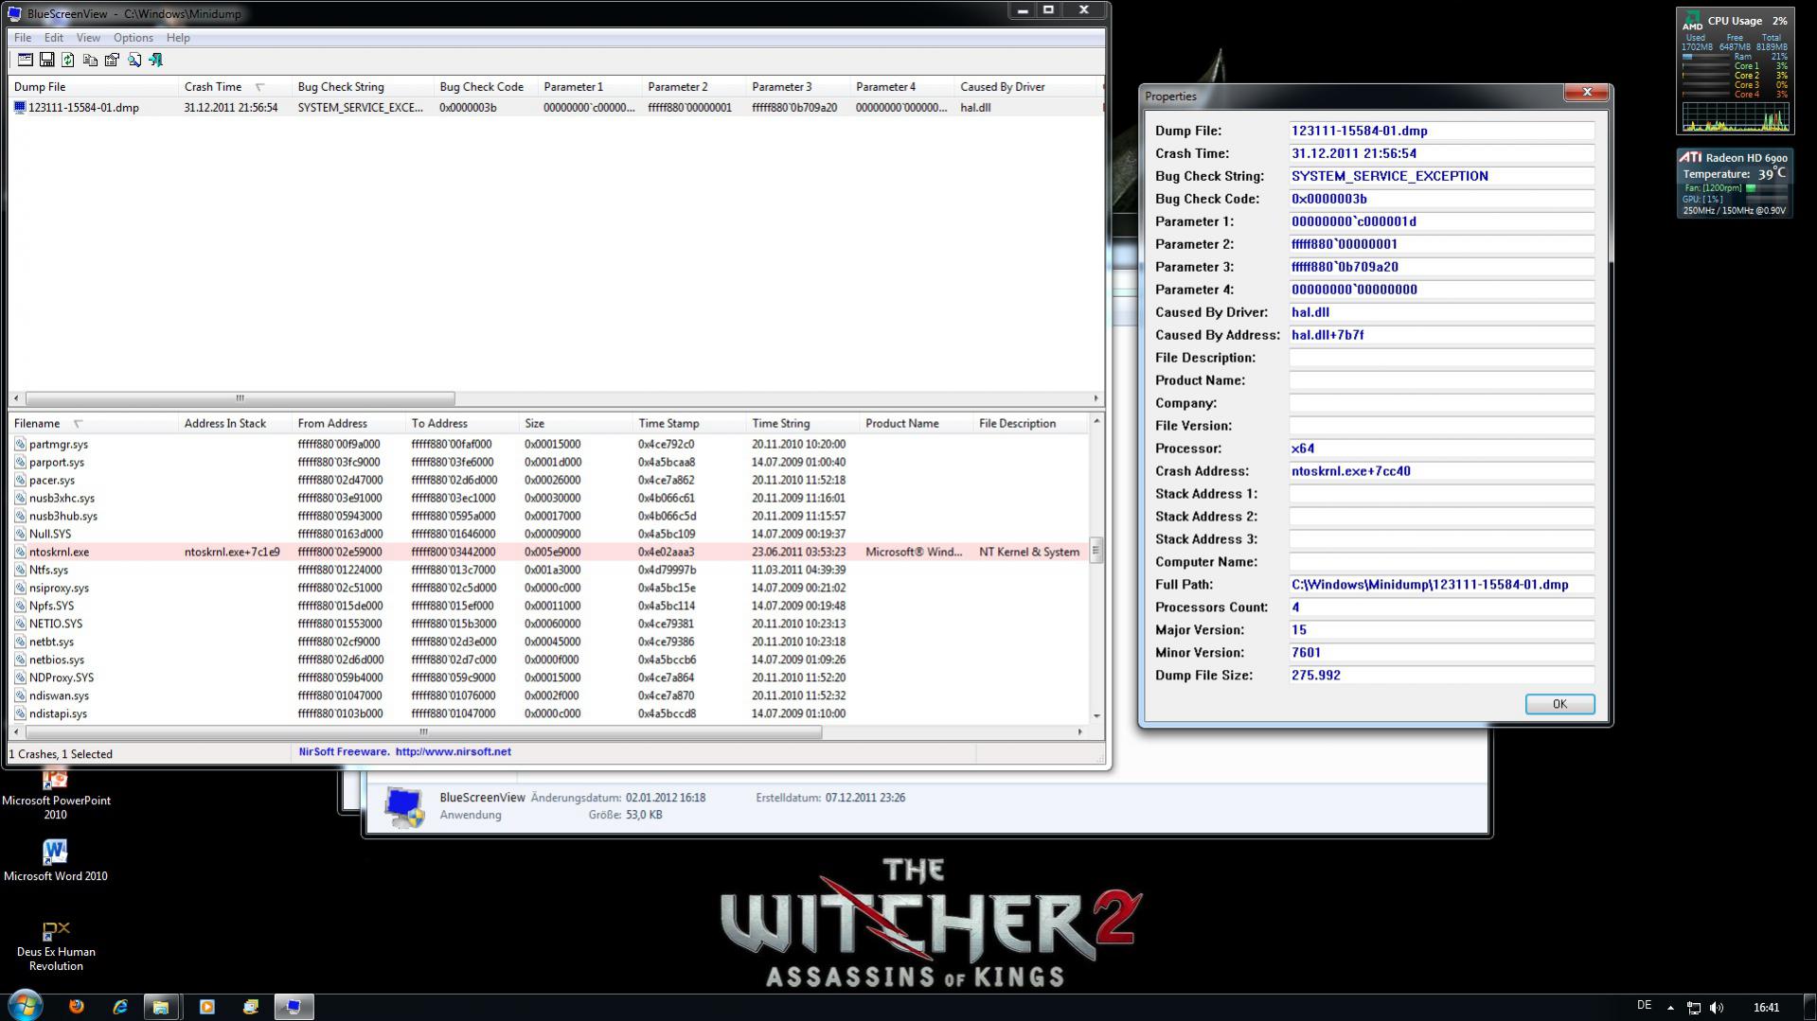Open the File menu

click(23, 38)
